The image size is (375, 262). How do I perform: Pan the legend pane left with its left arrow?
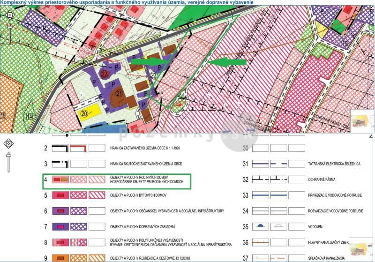point(5,144)
